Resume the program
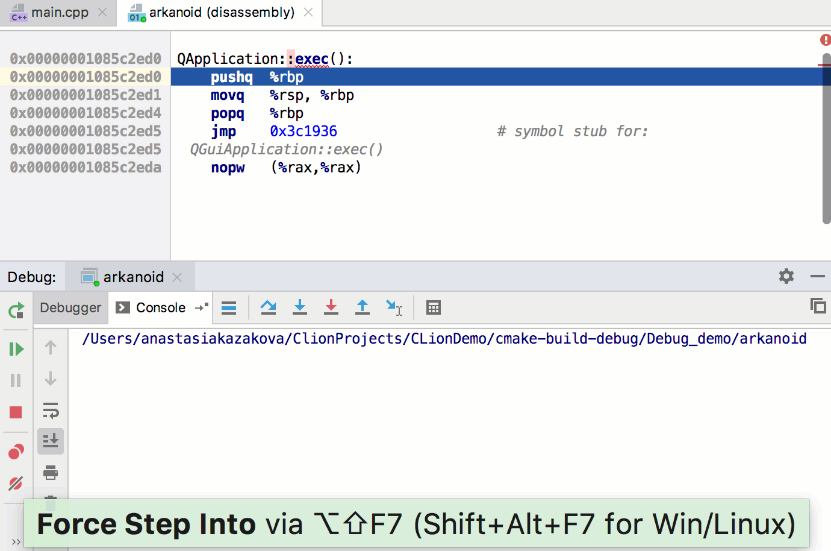This screenshot has height=551, width=831. click(16, 349)
